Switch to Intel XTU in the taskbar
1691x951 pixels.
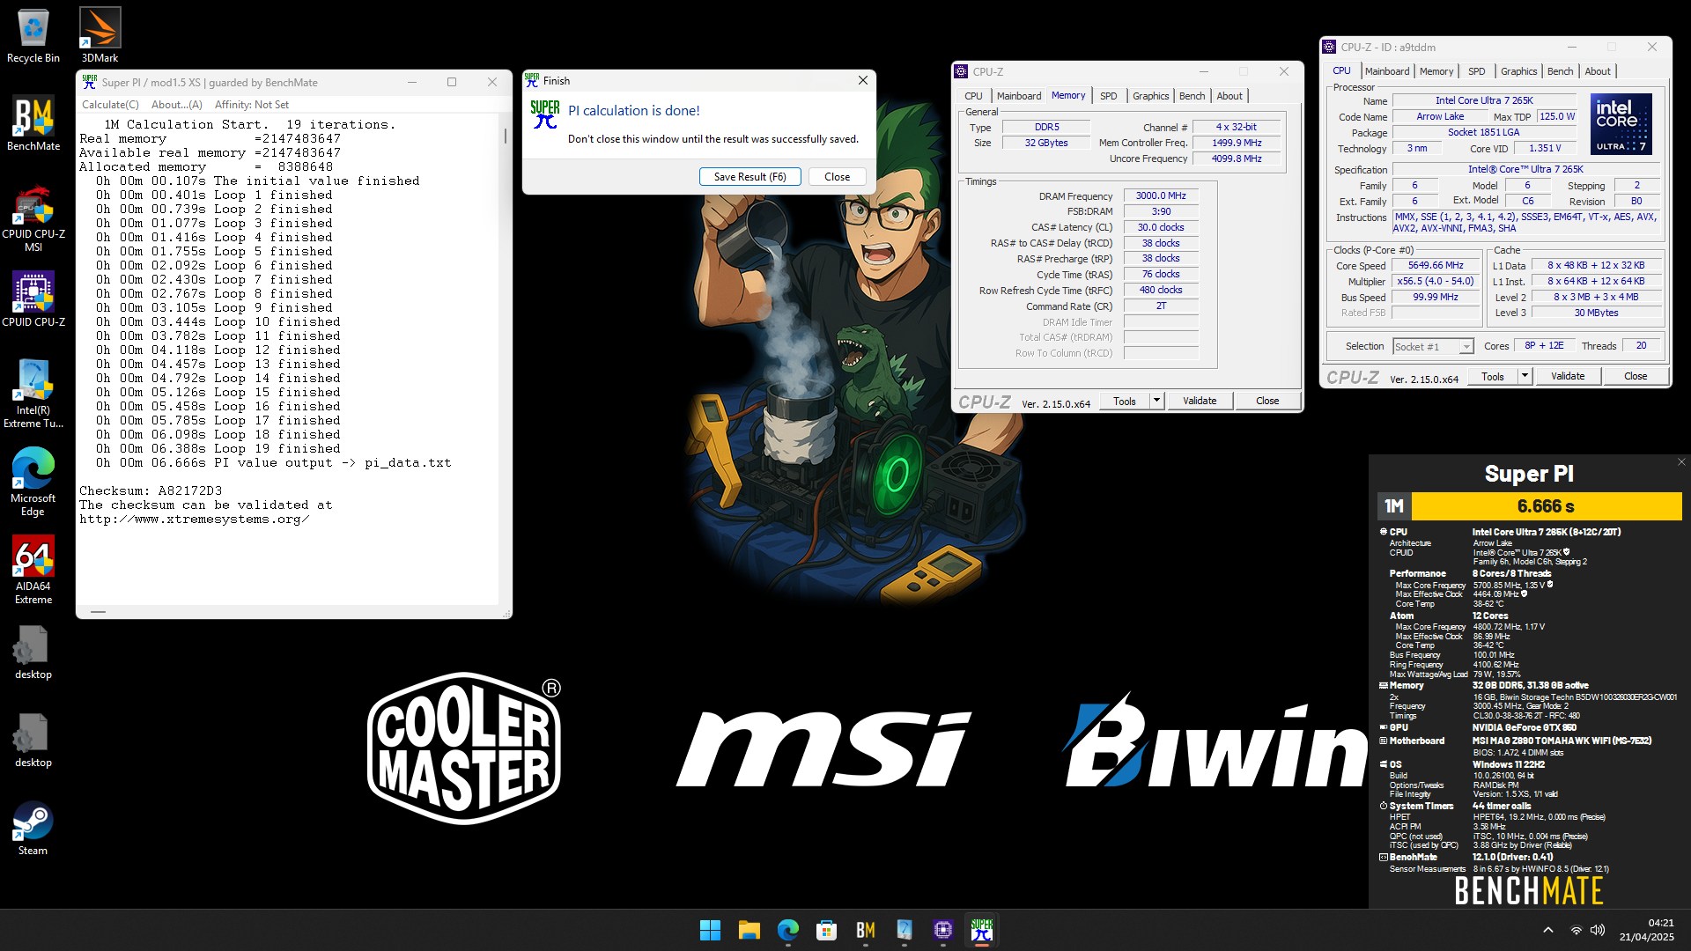pos(904,930)
